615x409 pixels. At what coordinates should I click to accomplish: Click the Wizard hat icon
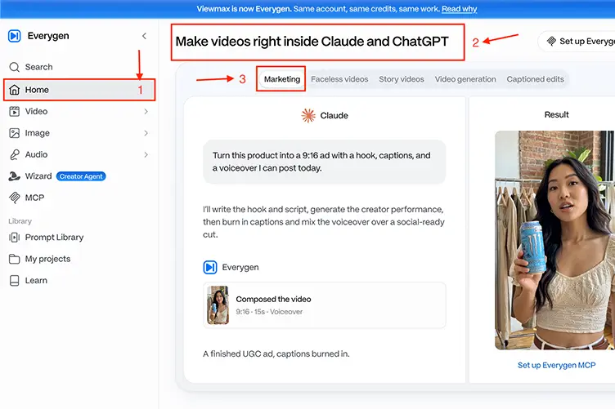15,176
